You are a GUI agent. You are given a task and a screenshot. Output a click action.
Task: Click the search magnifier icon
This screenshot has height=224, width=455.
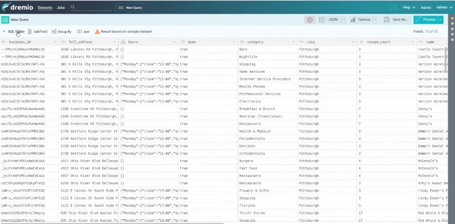73,8
